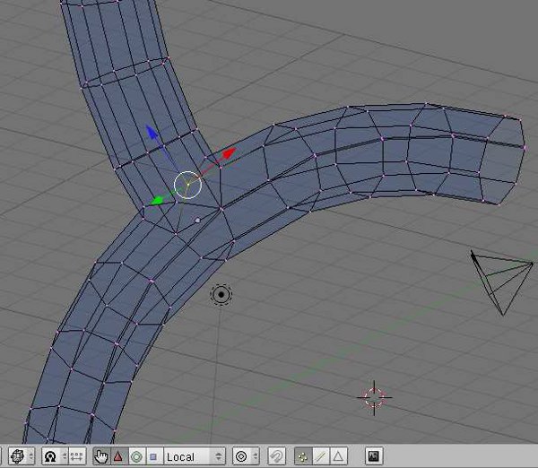Open the pivot point selector
The image size is (538, 468).
tap(55, 456)
